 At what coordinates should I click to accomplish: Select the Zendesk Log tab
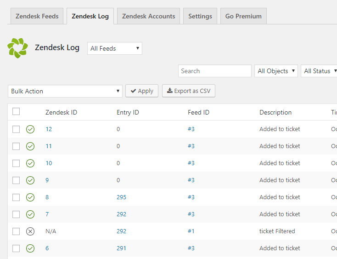pyautogui.click(x=90, y=16)
